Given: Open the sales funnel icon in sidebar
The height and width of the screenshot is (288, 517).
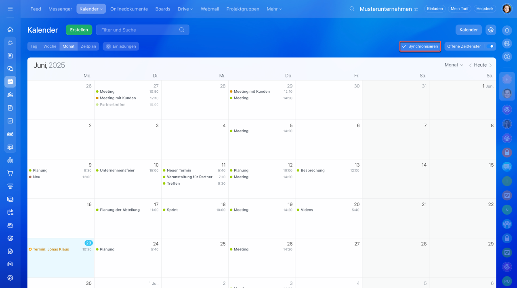Looking at the screenshot, I should click(10, 186).
